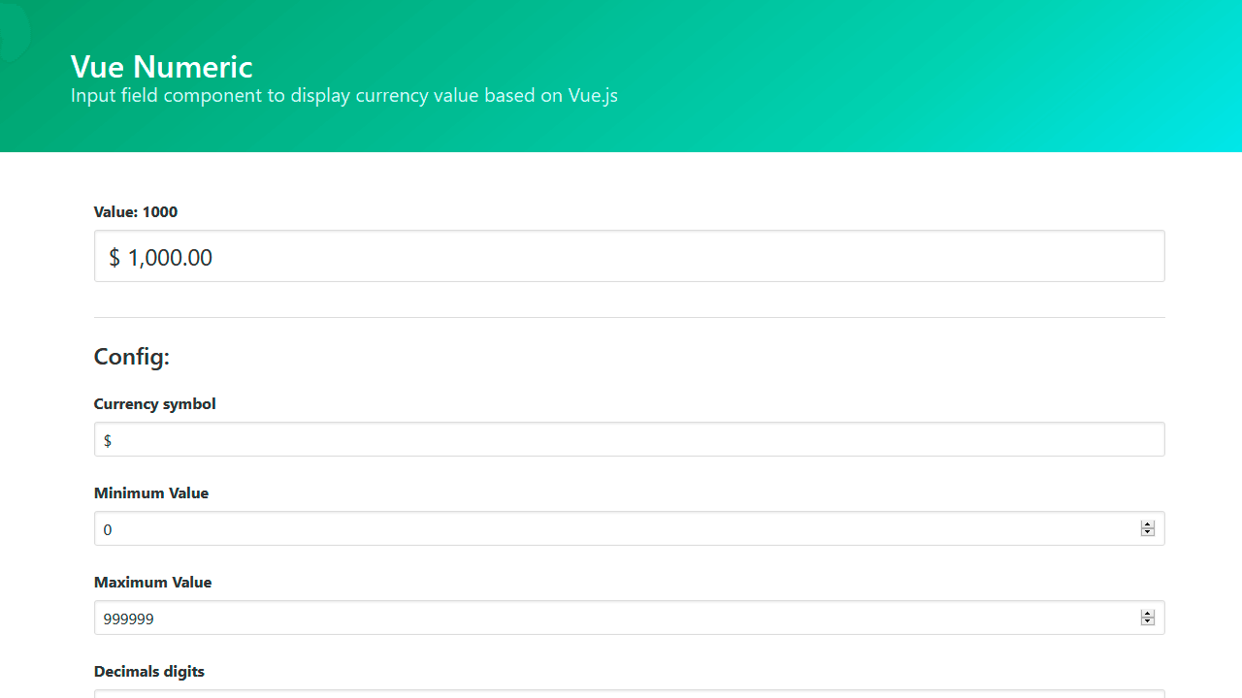This screenshot has width=1242, height=698.
Task: Click the faint logo shape in header corner
Action: [14, 31]
